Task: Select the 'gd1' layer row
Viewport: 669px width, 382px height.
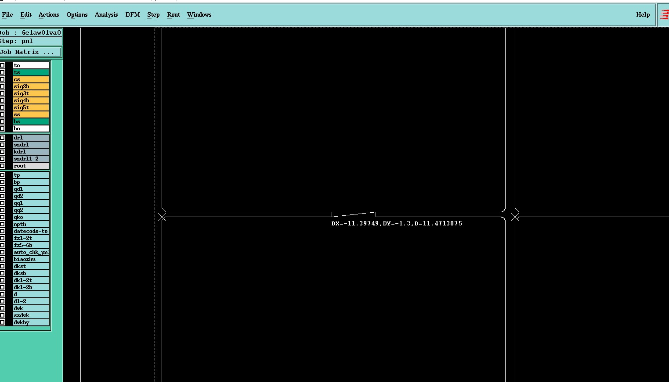Action: click(x=31, y=189)
